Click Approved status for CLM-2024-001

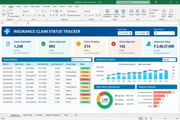pos(85,68)
